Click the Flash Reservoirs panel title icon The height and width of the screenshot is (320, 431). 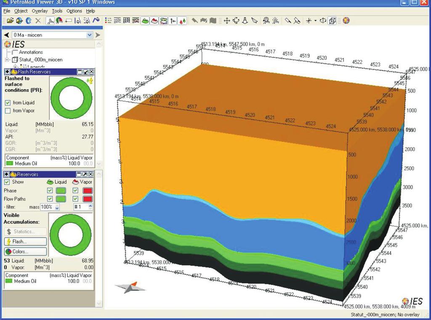pos(14,71)
